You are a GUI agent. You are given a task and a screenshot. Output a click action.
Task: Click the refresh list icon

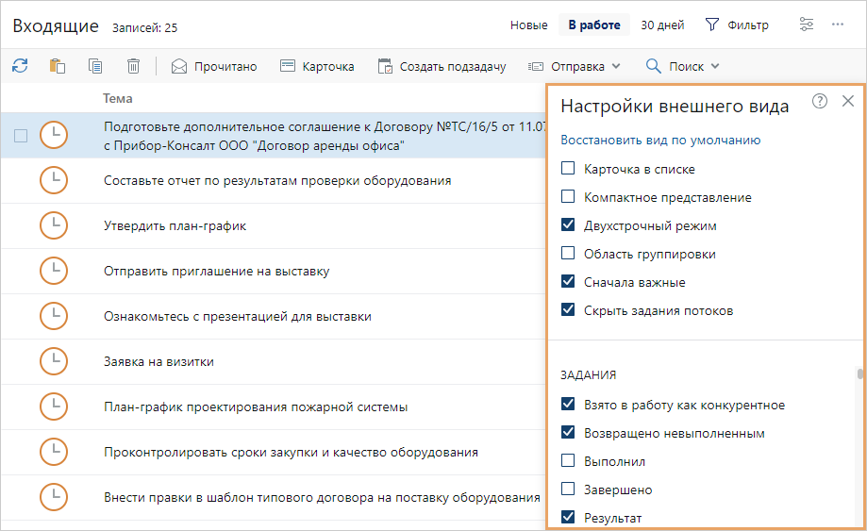[20, 66]
